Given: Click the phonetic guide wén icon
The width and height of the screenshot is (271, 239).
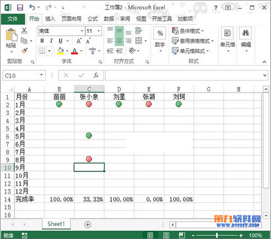Looking at the screenshot, I should 92,51.
